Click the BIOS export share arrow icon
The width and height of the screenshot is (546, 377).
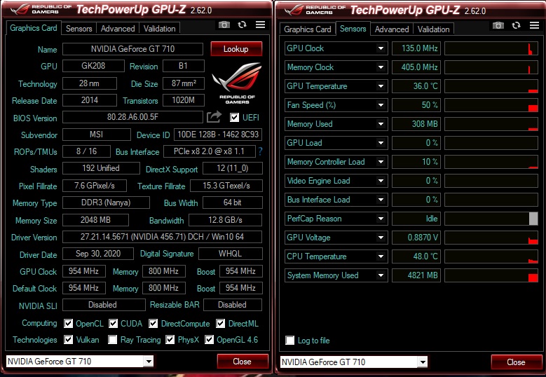pyautogui.click(x=214, y=117)
